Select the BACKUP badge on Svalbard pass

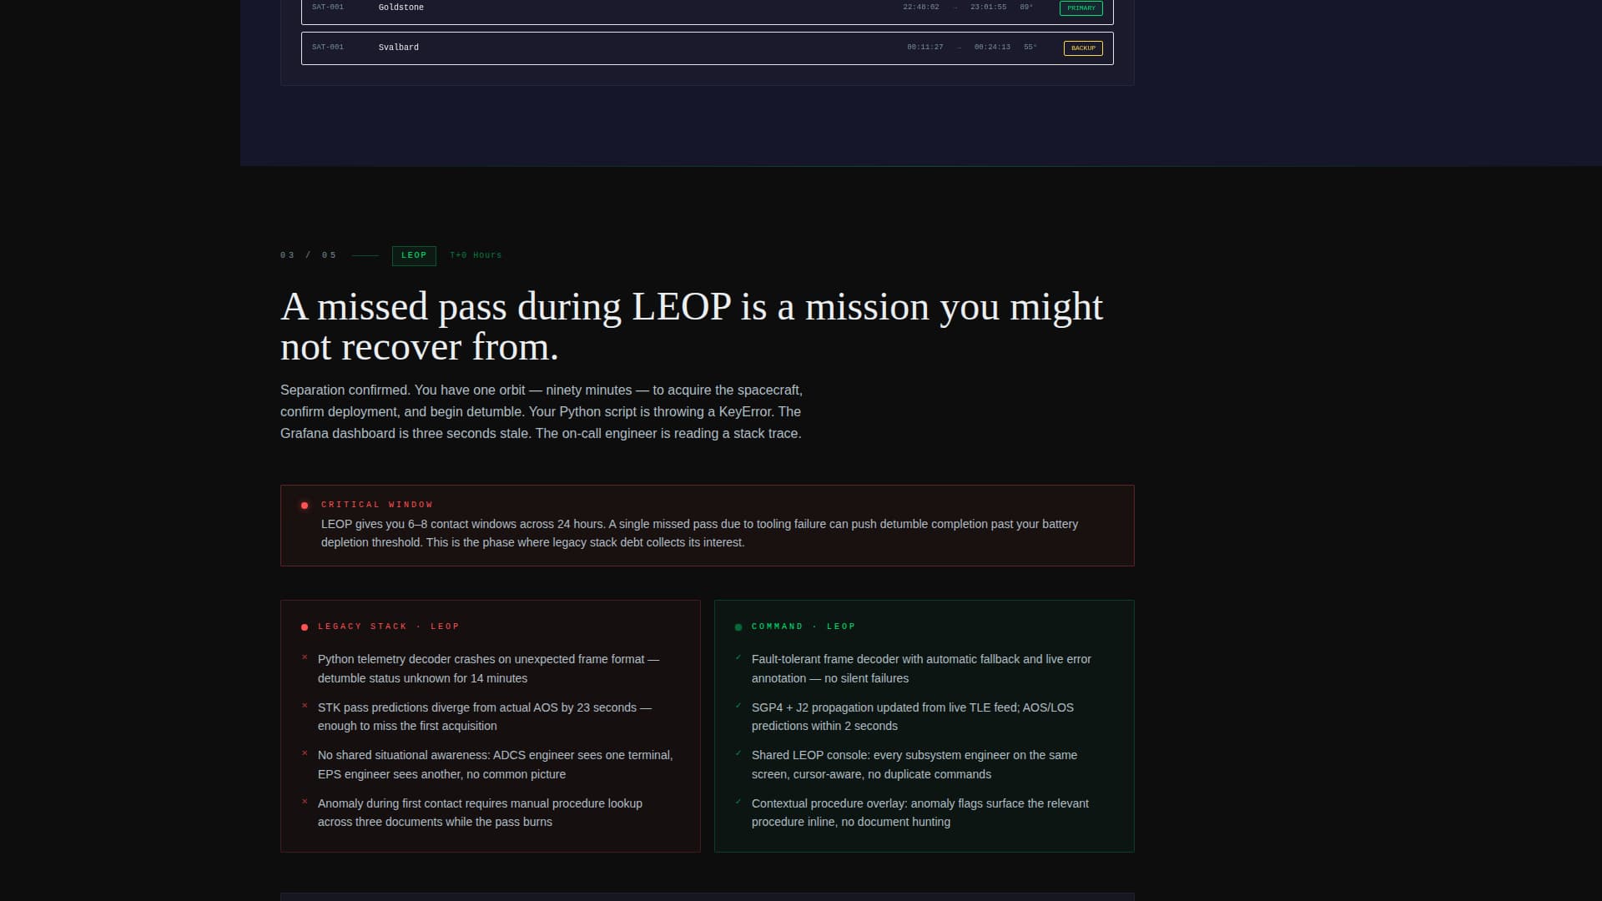1083,48
